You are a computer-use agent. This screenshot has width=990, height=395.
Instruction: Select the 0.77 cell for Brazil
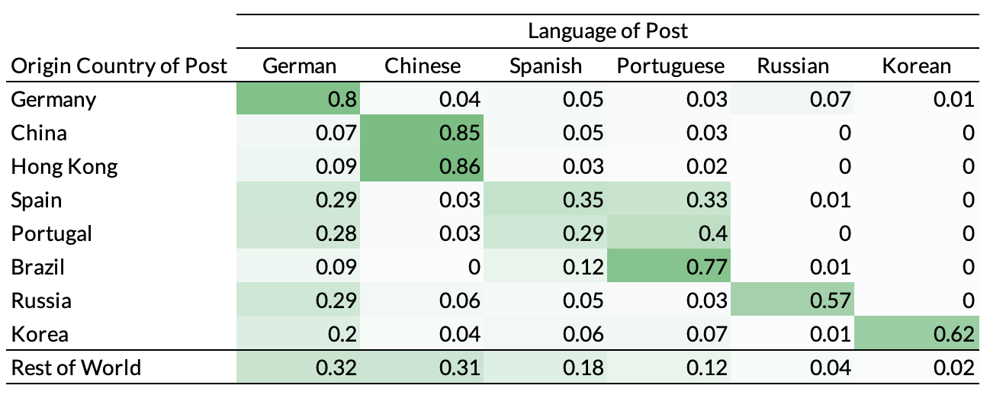coord(709,268)
